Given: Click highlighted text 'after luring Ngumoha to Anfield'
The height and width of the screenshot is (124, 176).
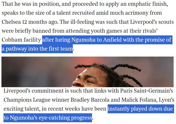Looking at the screenshot, I should (82, 40).
